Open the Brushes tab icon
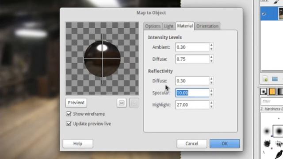 (x=264, y=92)
